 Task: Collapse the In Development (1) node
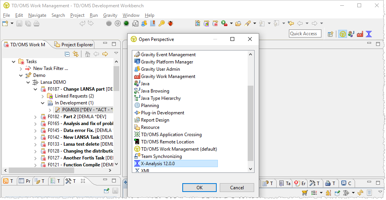click(43, 103)
